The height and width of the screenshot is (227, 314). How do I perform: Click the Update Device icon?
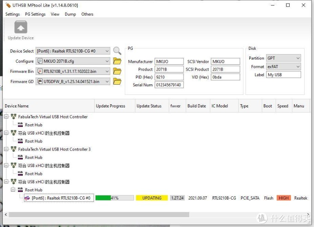(x=21, y=28)
